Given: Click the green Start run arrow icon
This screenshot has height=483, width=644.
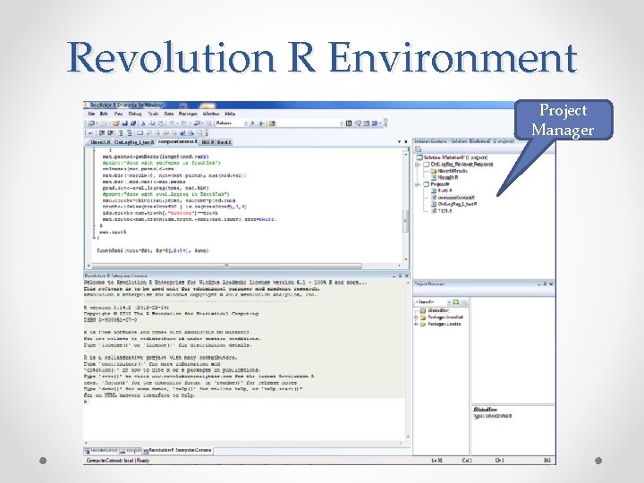Looking at the screenshot, I should tap(253, 123).
